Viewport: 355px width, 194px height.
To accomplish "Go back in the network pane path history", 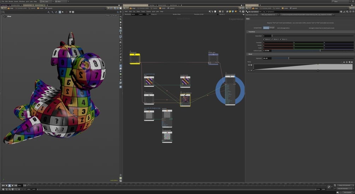I will 124,8.
